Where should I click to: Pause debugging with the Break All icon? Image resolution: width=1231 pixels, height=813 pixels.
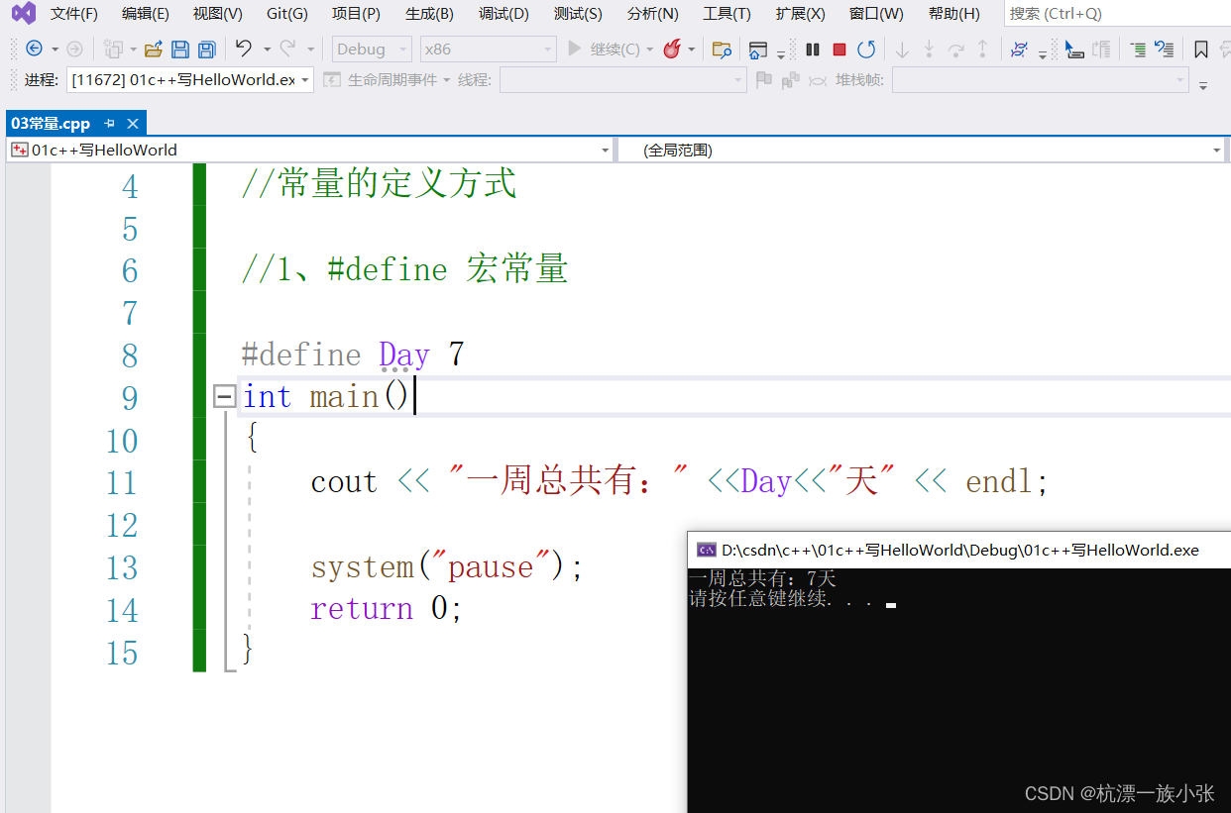[x=813, y=49]
